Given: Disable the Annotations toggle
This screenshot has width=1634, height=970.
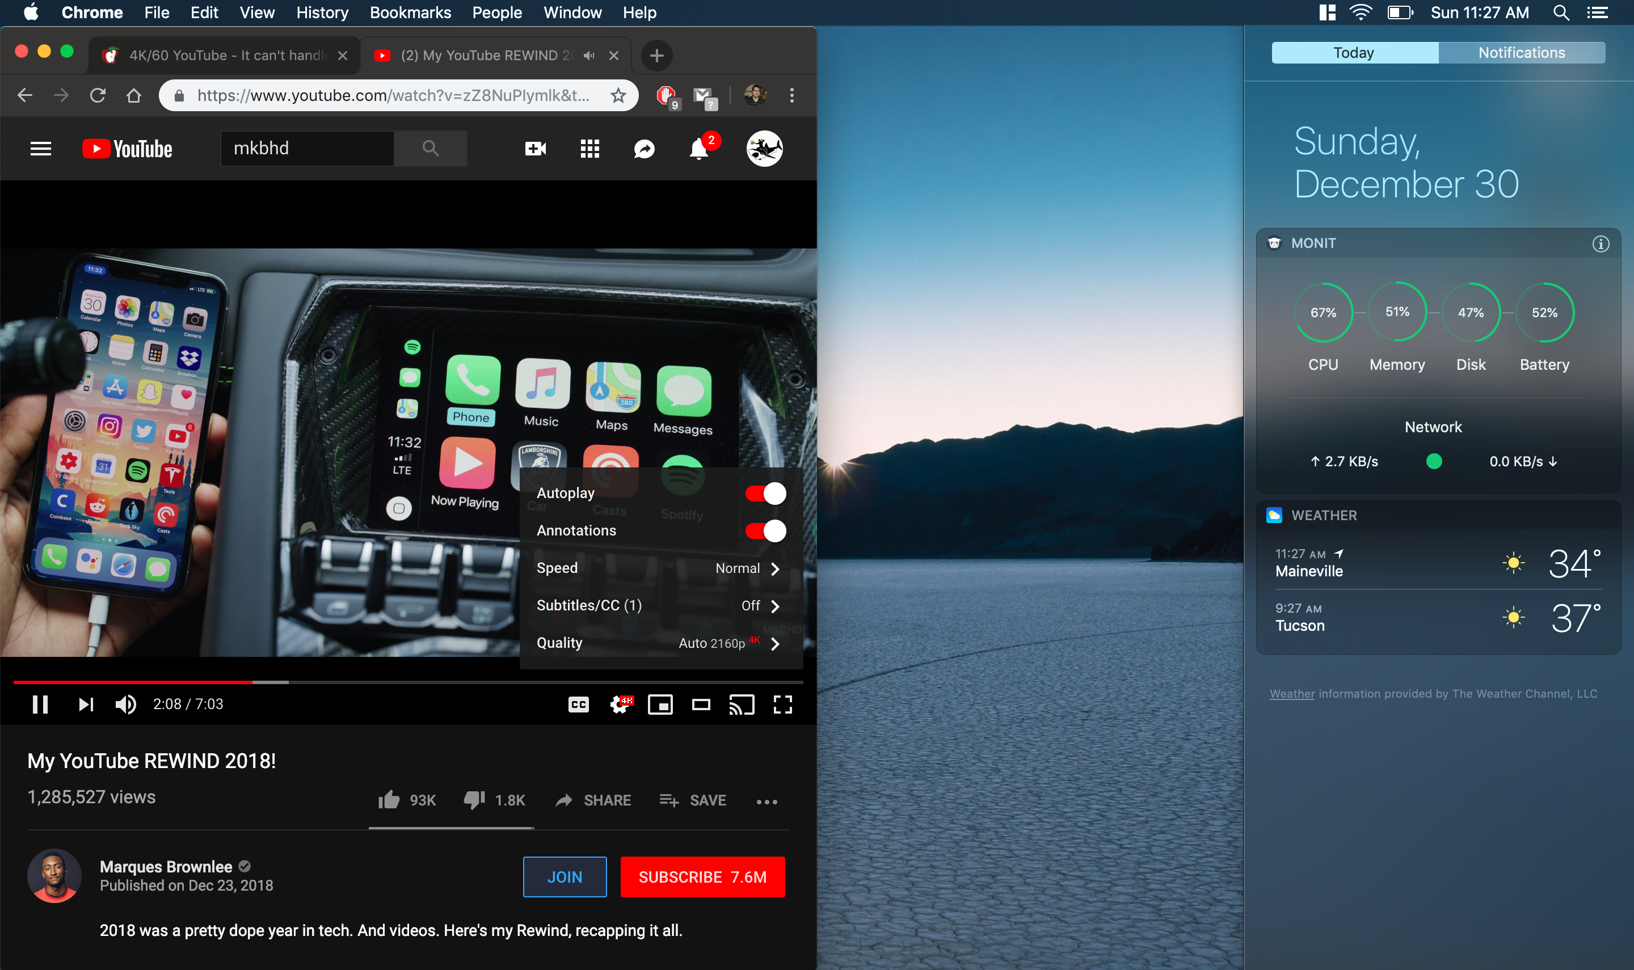Looking at the screenshot, I should 765,531.
